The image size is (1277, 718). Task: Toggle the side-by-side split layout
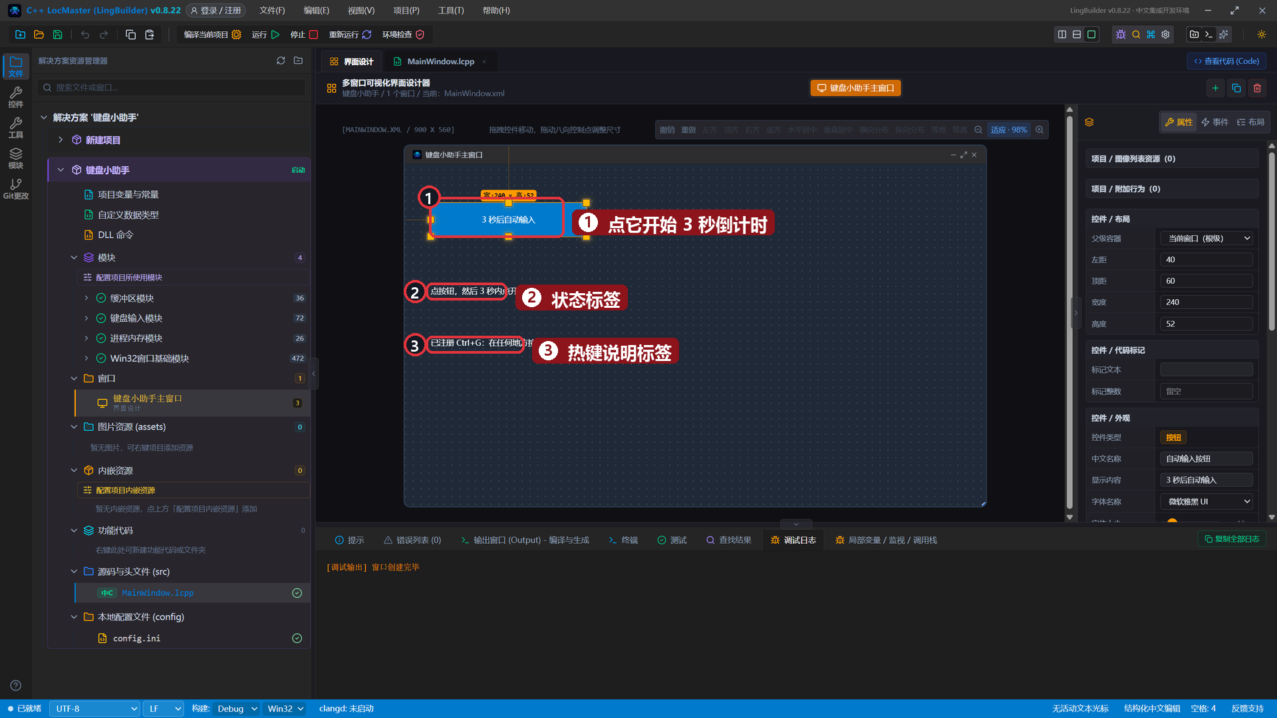click(1062, 35)
